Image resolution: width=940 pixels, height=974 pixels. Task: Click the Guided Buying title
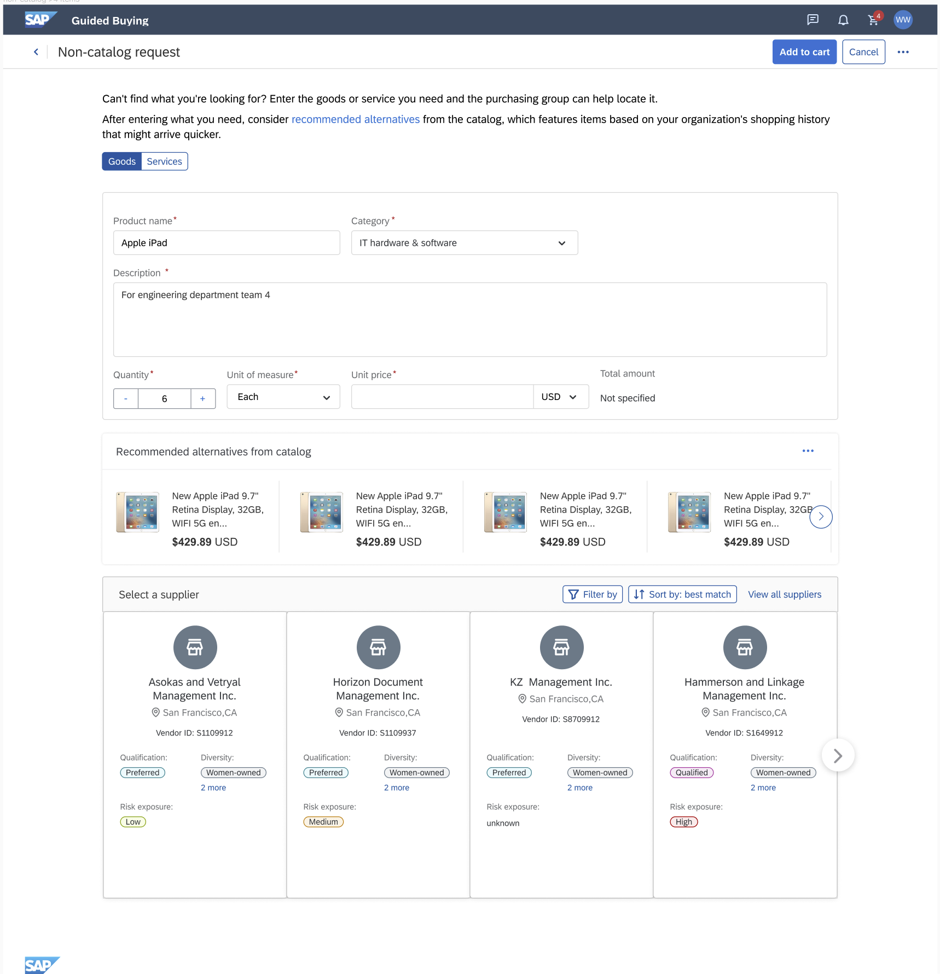click(110, 21)
